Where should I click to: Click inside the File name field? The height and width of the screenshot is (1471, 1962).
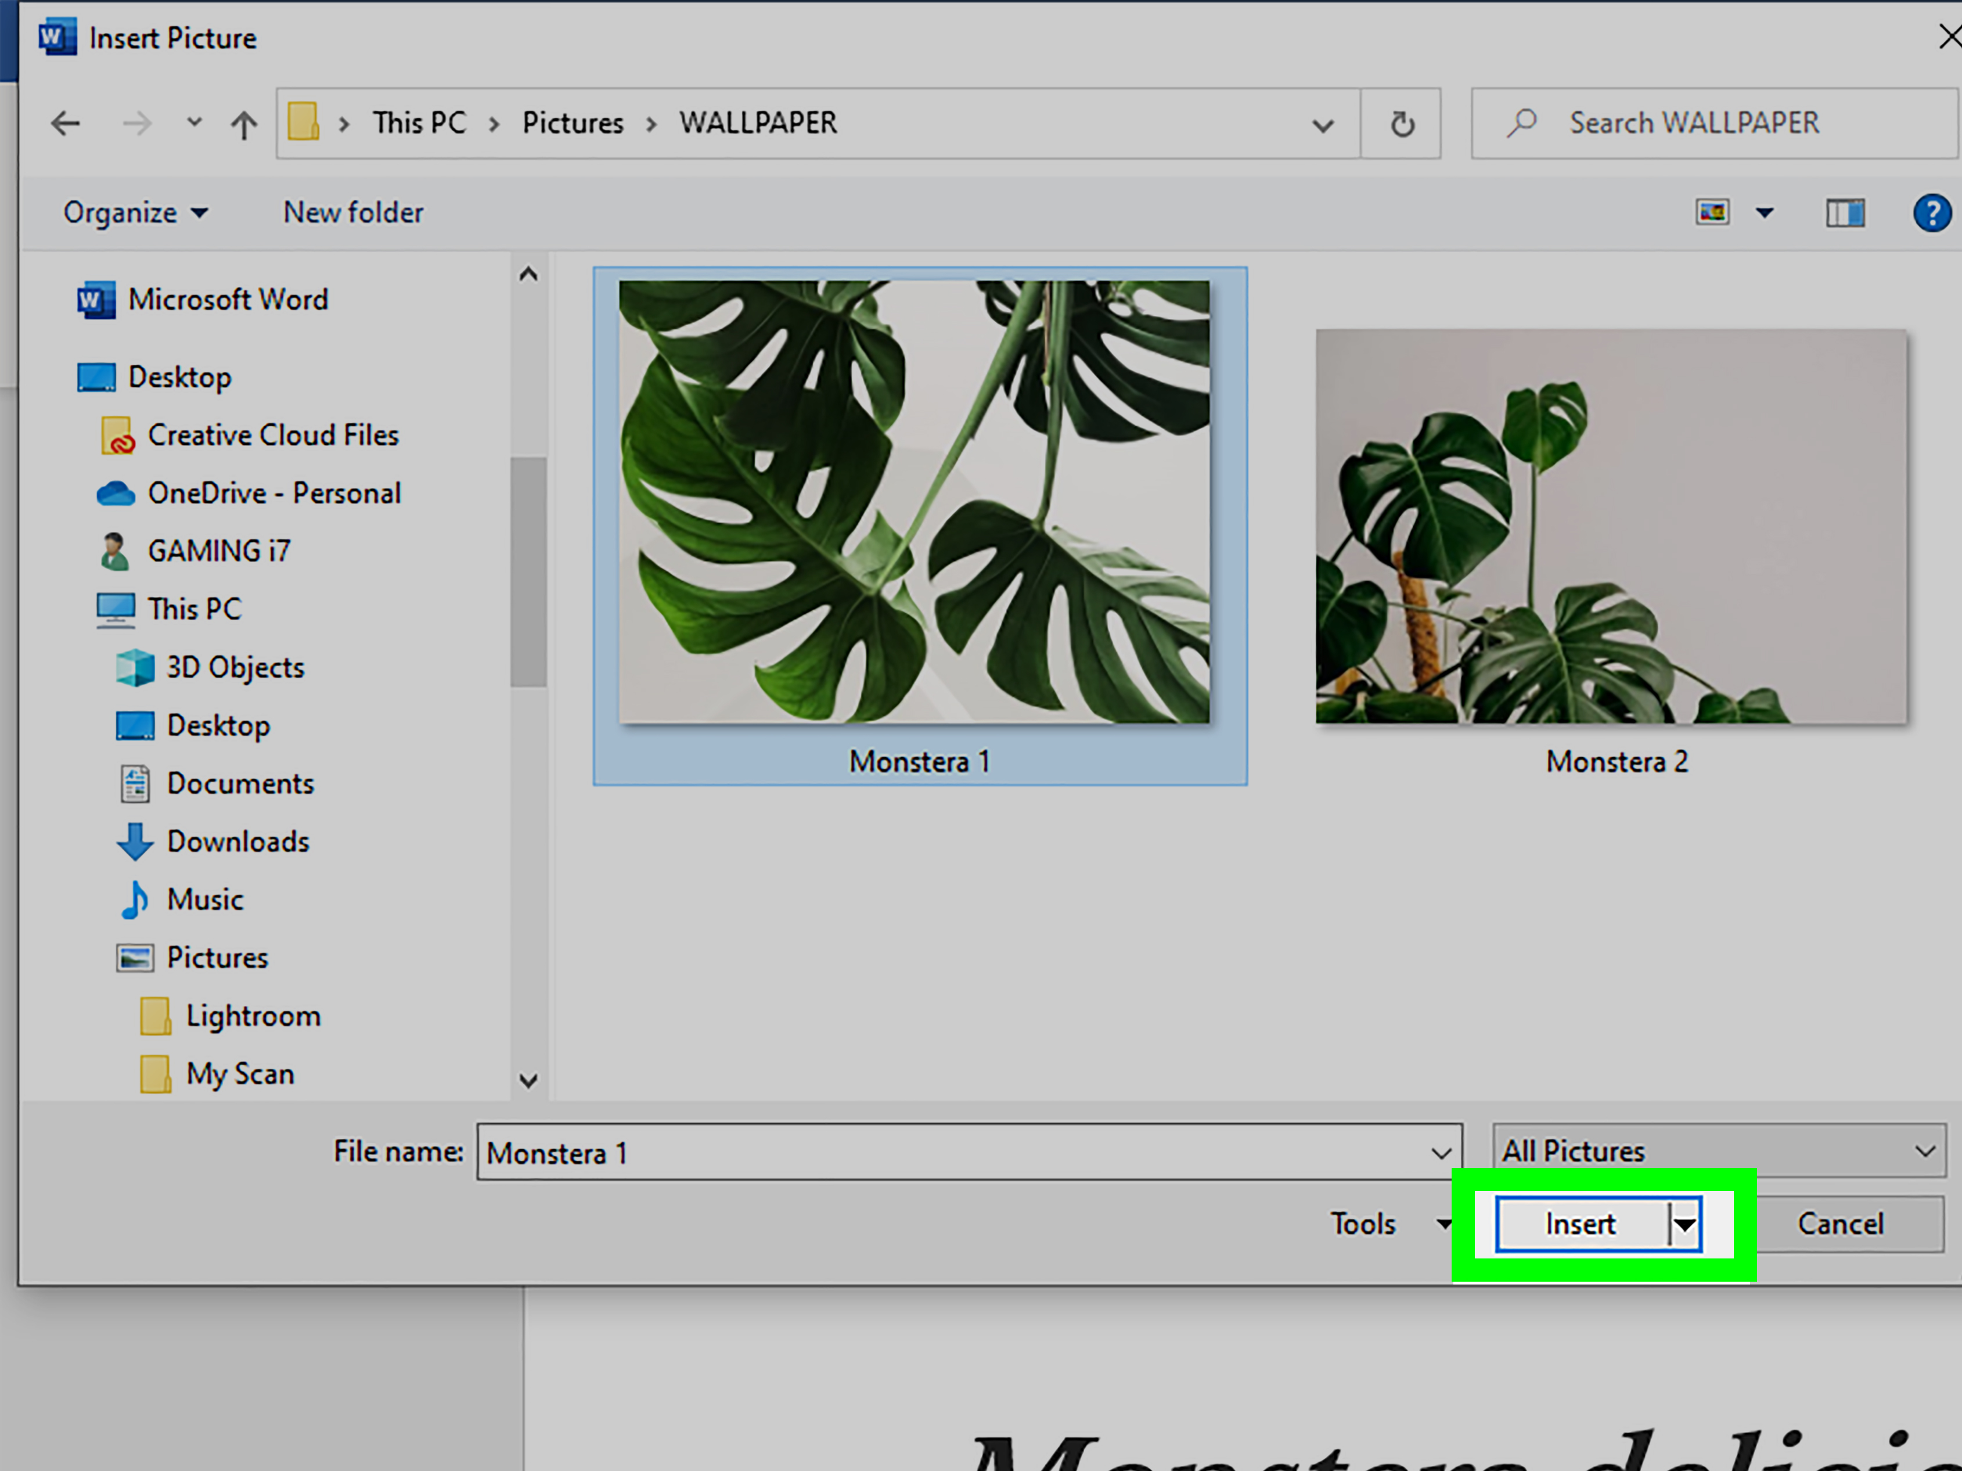coord(887,1150)
